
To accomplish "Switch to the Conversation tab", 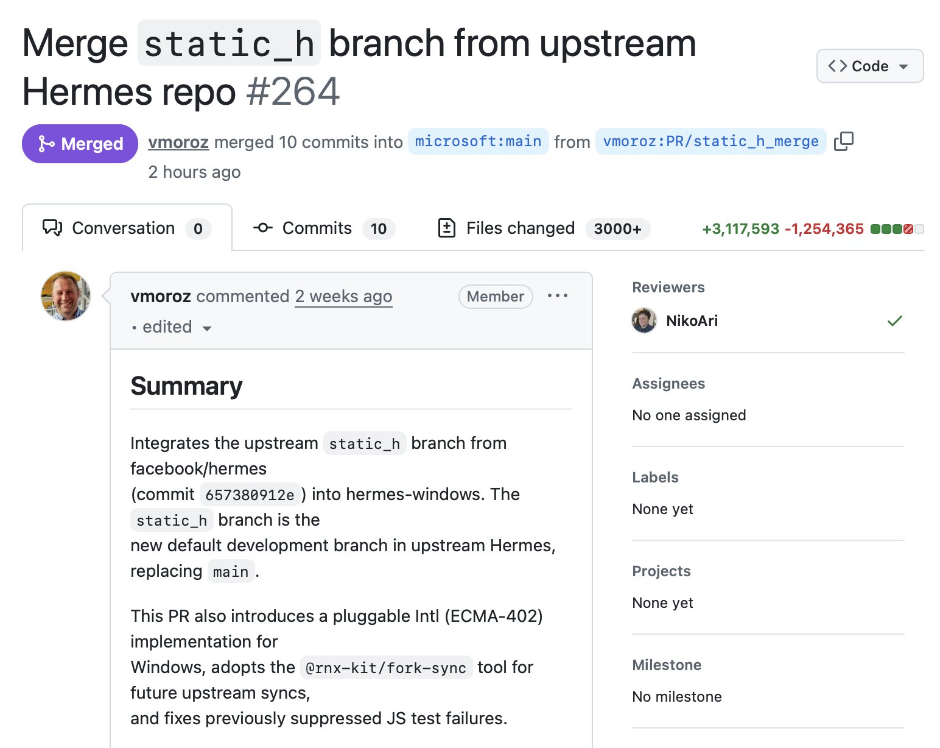I will pyautogui.click(x=127, y=228).
